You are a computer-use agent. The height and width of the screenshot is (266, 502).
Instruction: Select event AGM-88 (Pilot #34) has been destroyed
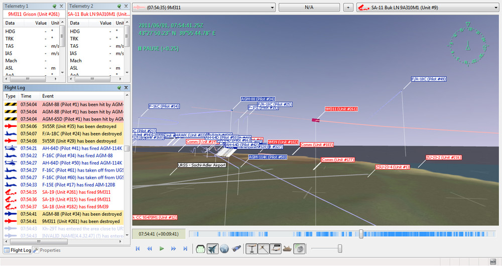click(x=64, y=214)
